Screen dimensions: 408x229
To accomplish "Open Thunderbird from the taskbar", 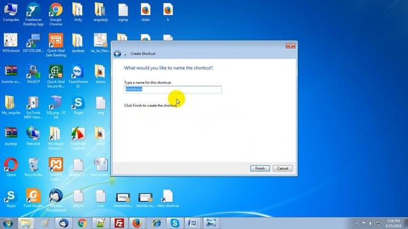I will click(64, 223).
